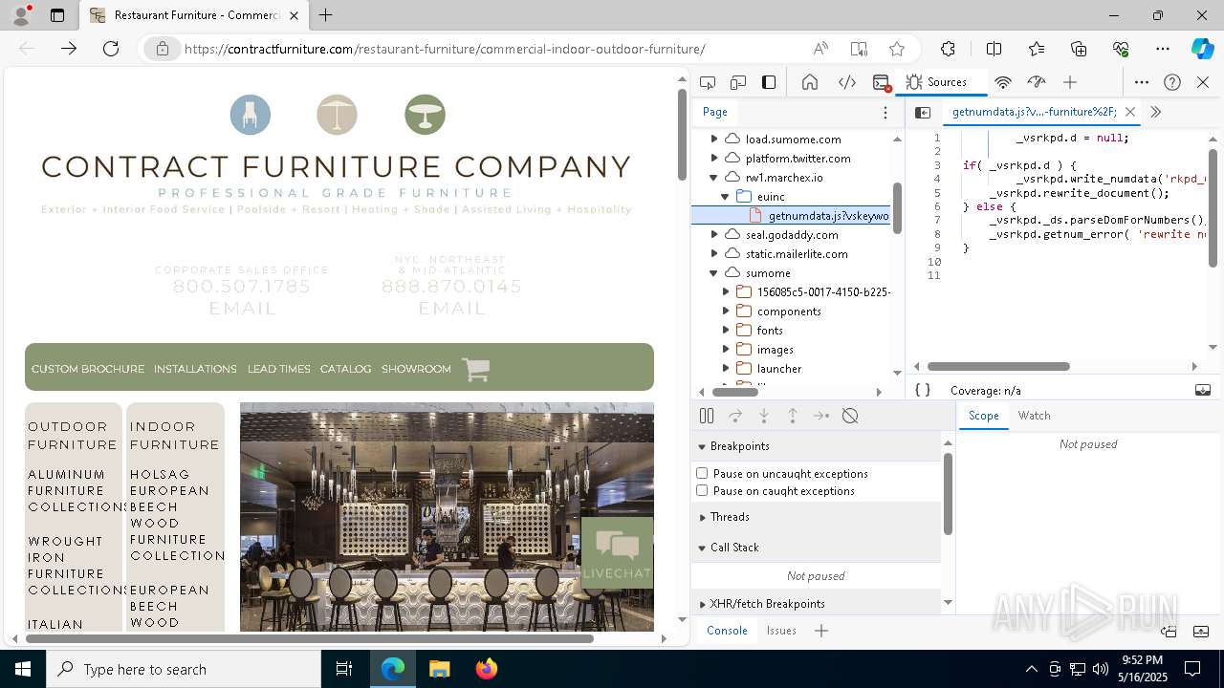Open a new browser tab
1224x688 pixels.
pos(326,15)
